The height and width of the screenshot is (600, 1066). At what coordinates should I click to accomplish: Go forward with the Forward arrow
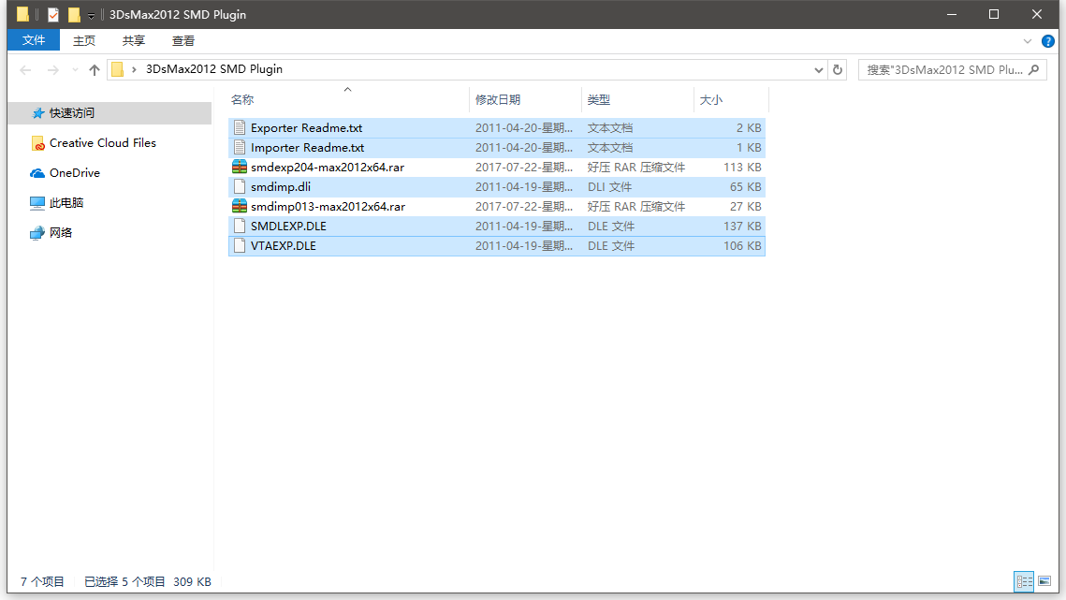coord(53,69)
